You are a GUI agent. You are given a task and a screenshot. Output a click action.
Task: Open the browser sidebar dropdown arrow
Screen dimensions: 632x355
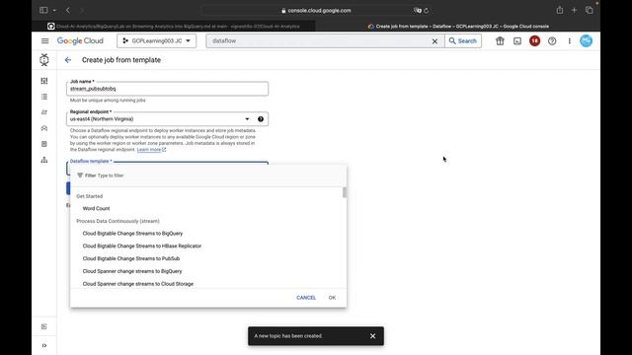click(x=54, y=11)
